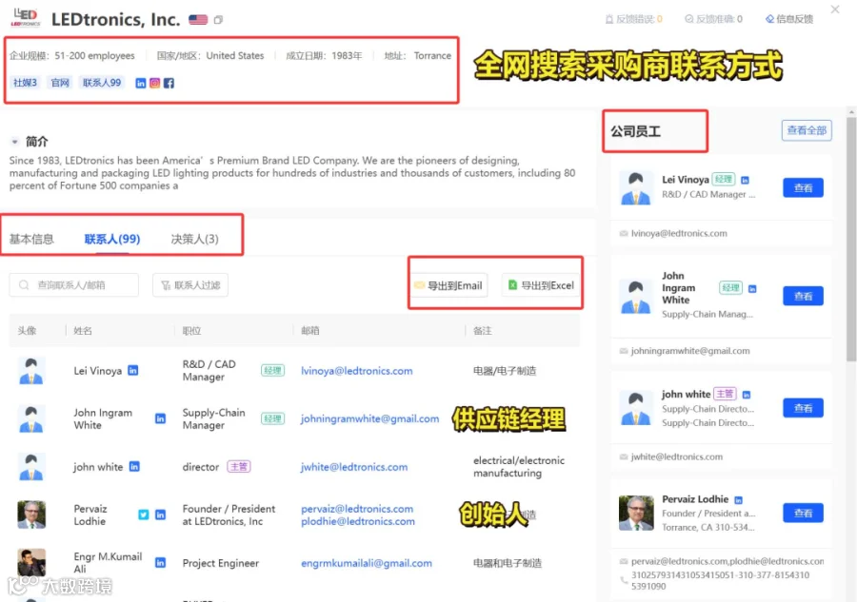This screenshot has width=857, height=602.
Task: Click the 信息反馈 feedback icon link
Action: click(788, 19)
